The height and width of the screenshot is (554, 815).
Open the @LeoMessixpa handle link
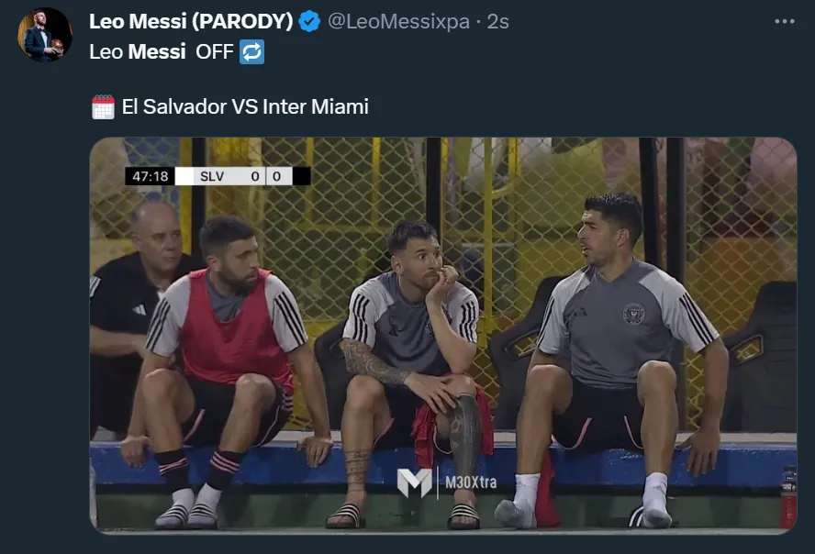[398, 21]
